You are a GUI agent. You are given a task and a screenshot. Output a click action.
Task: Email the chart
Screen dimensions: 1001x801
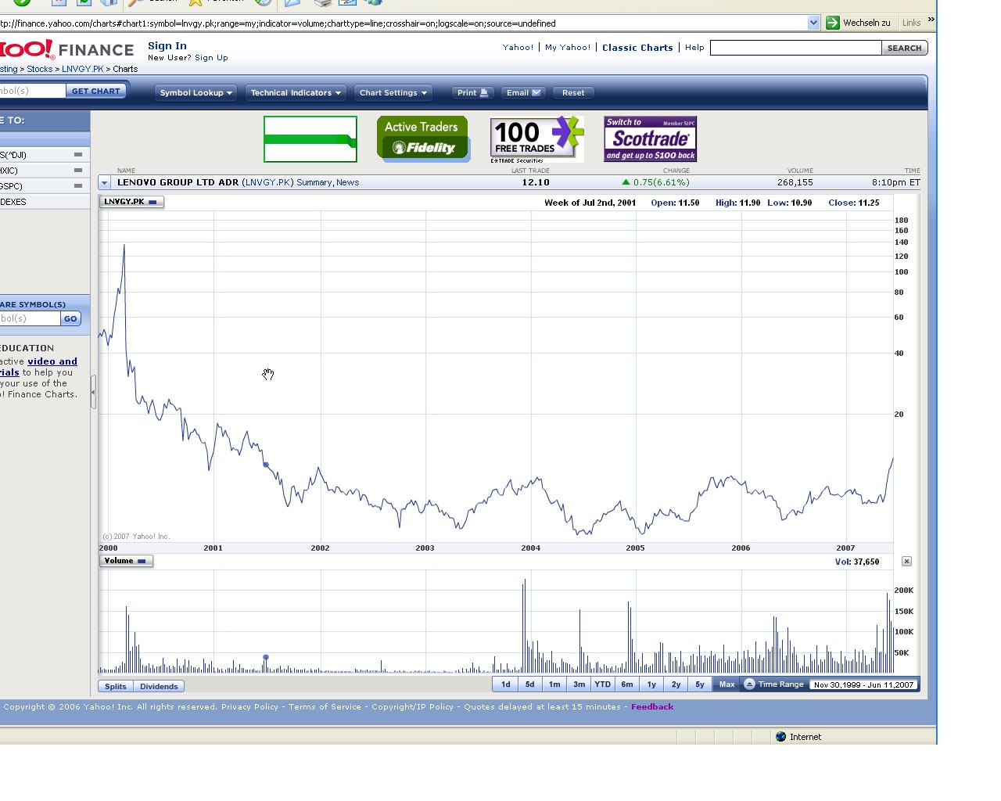523,92
